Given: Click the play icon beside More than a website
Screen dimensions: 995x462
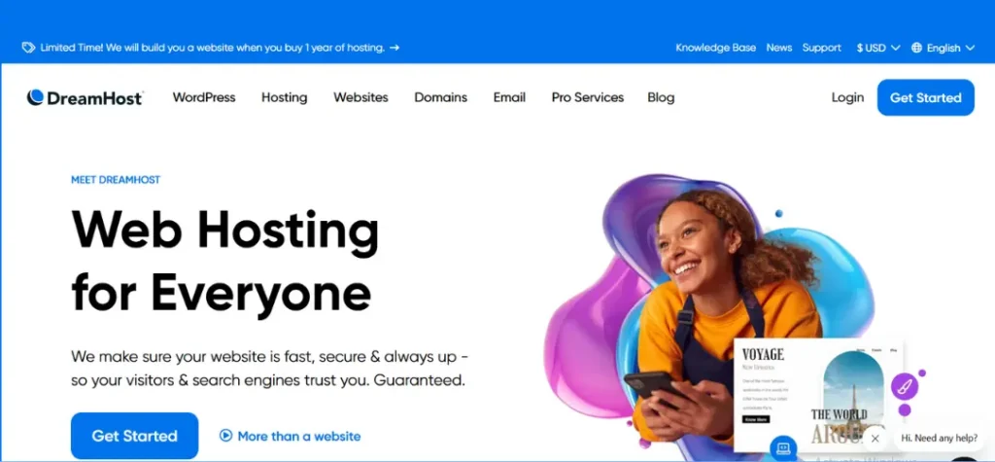Looking at the screenshot, I should coord(225,436).
